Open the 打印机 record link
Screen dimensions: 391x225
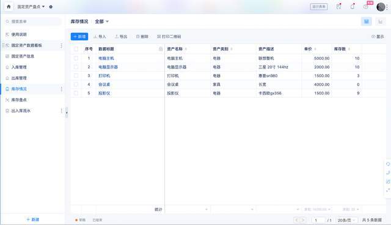104,76
